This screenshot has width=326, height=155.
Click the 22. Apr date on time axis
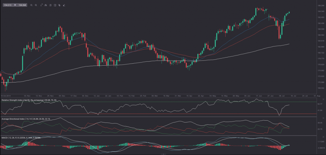pos(201,95)
